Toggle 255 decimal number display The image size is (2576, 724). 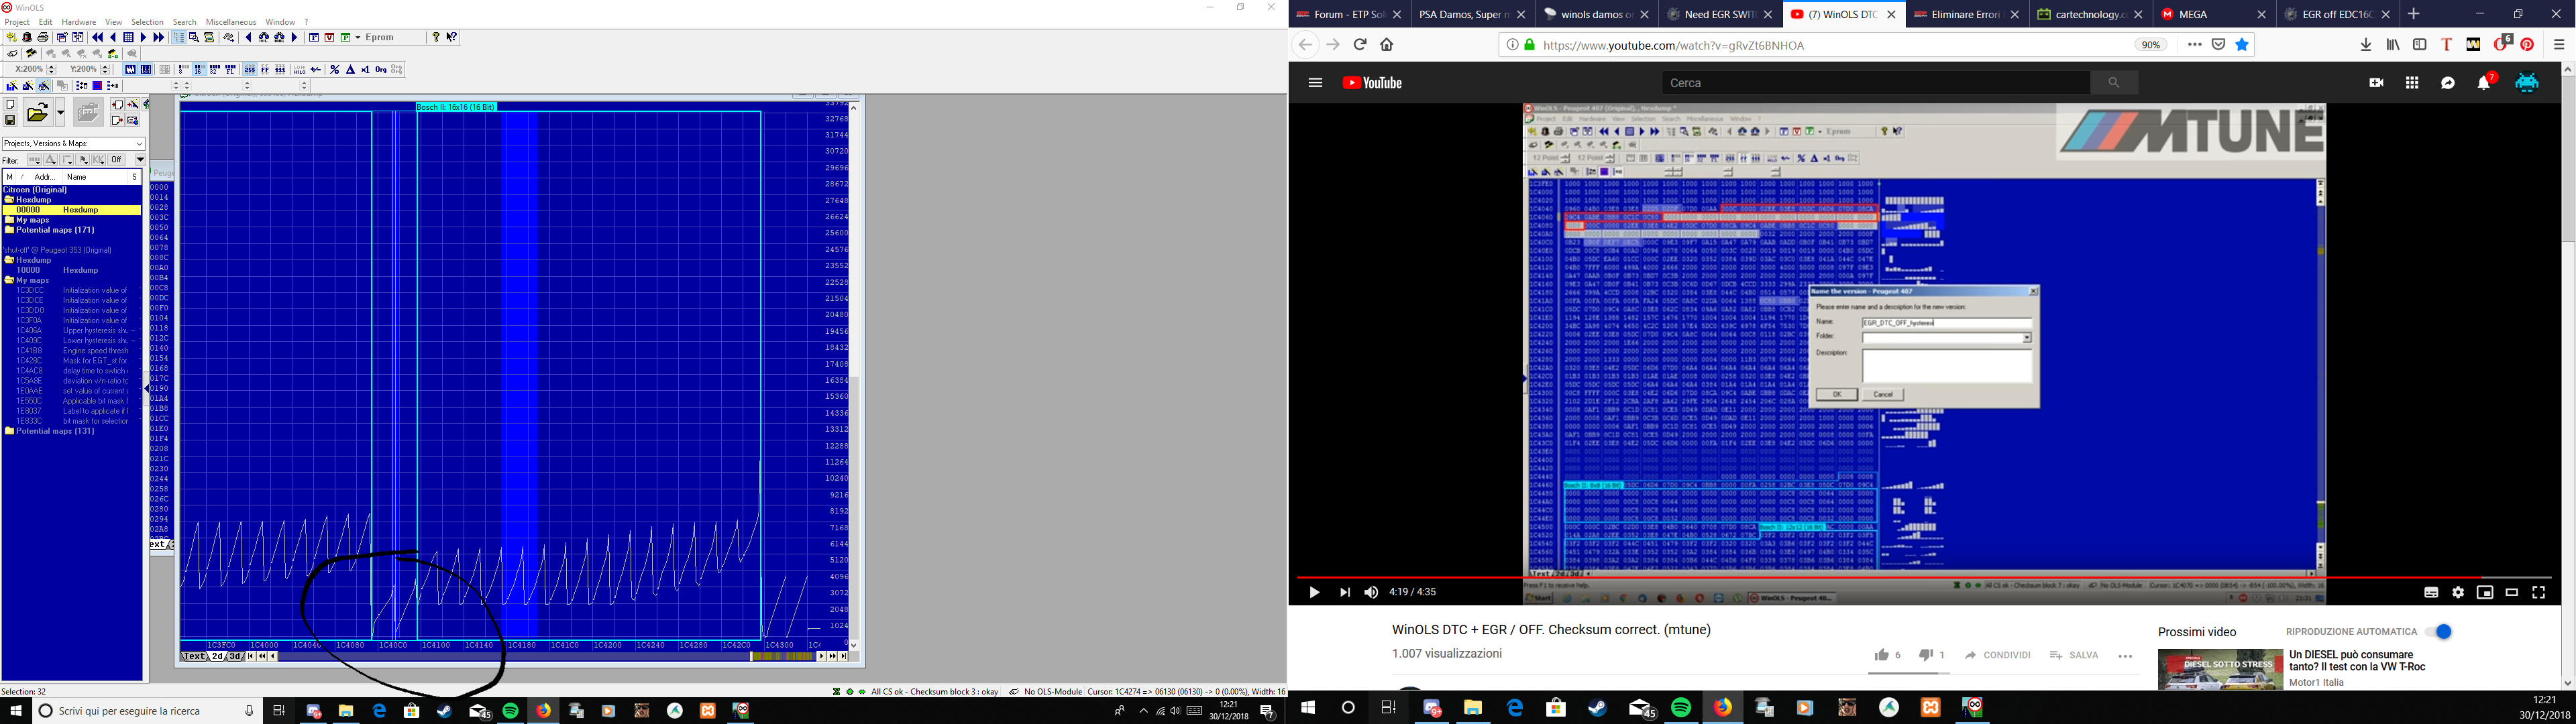[x=250, y=70]
